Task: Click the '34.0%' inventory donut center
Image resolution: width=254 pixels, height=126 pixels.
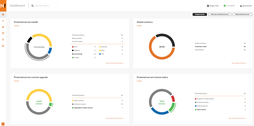Action: tap(162, 47)
